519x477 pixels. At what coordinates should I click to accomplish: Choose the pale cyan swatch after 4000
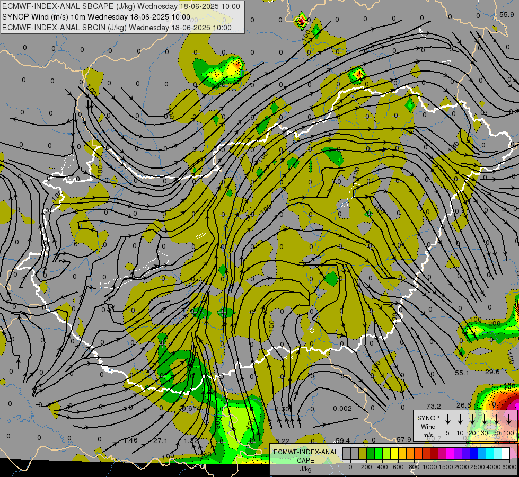pyautogui.click(x=498, y=453)
